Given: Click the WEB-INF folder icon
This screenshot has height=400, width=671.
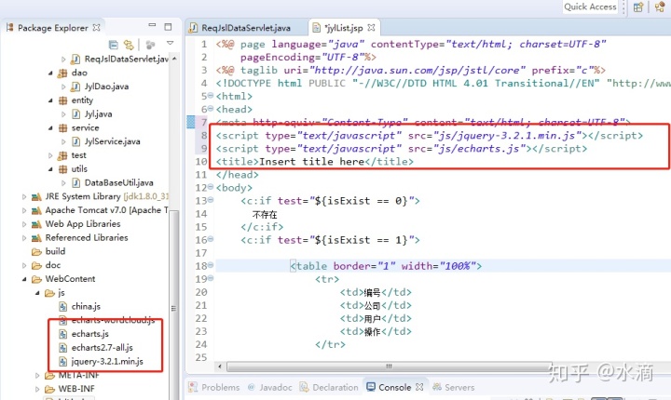Looking at the screenshot, I should click(x=50, y=389).
